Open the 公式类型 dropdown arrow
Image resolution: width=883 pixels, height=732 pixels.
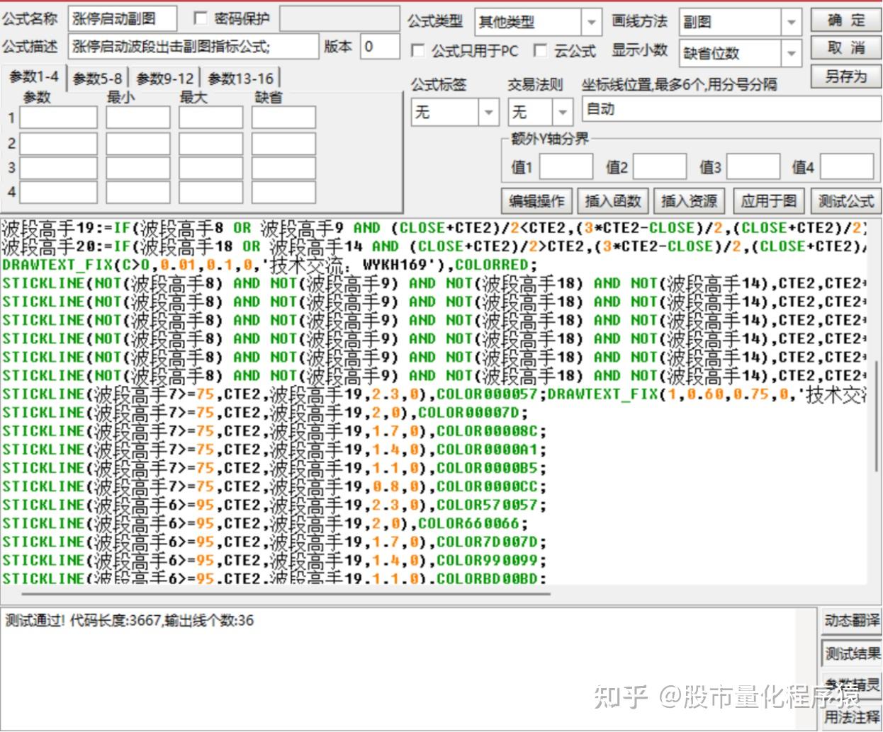591,23
